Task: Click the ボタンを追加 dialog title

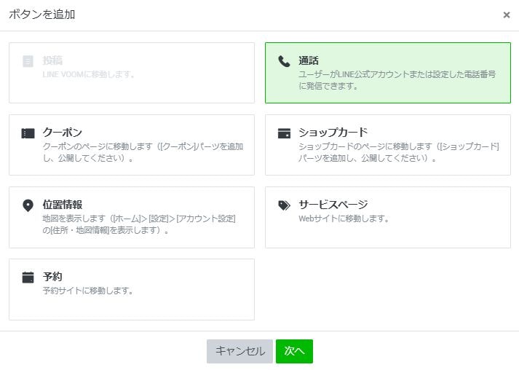Action: tap(42, 15)
